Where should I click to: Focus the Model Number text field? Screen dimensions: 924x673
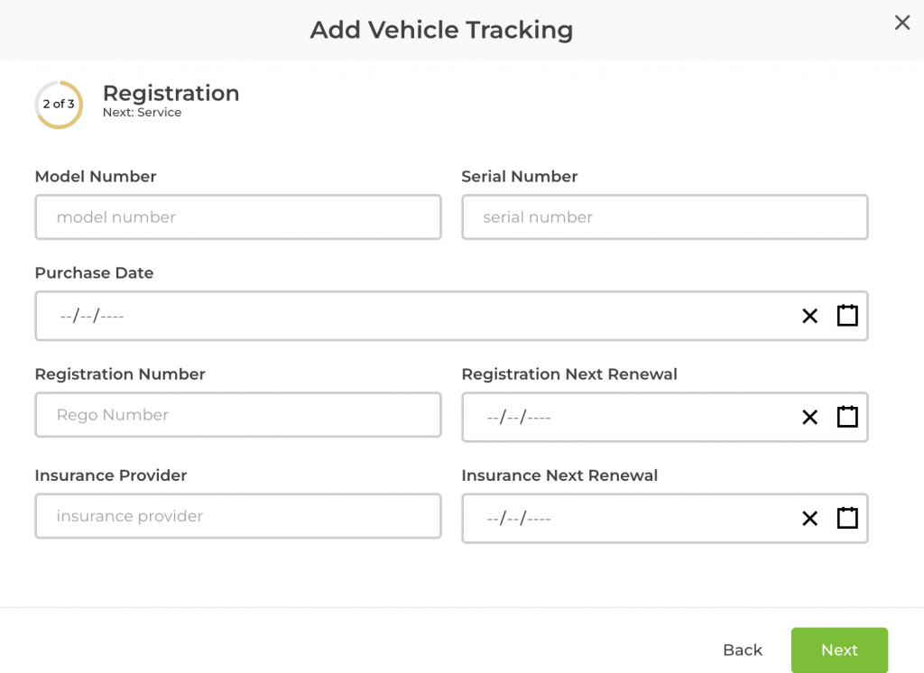click(x=237, y=217)
